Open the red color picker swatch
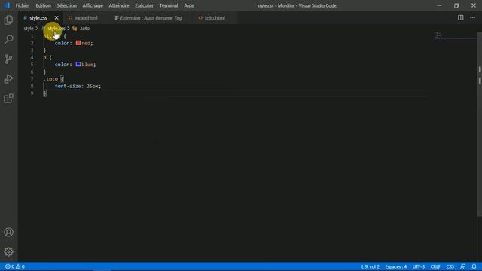This screenshot has height=271, width=482. point(78,43)
